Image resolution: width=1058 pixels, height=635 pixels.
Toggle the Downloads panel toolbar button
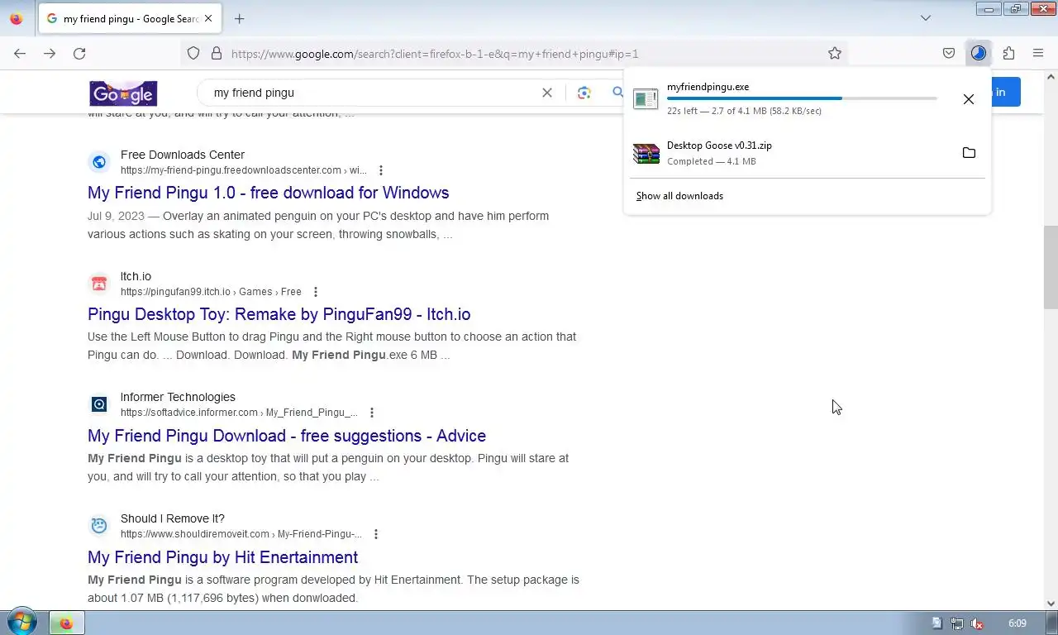point(979,54)
